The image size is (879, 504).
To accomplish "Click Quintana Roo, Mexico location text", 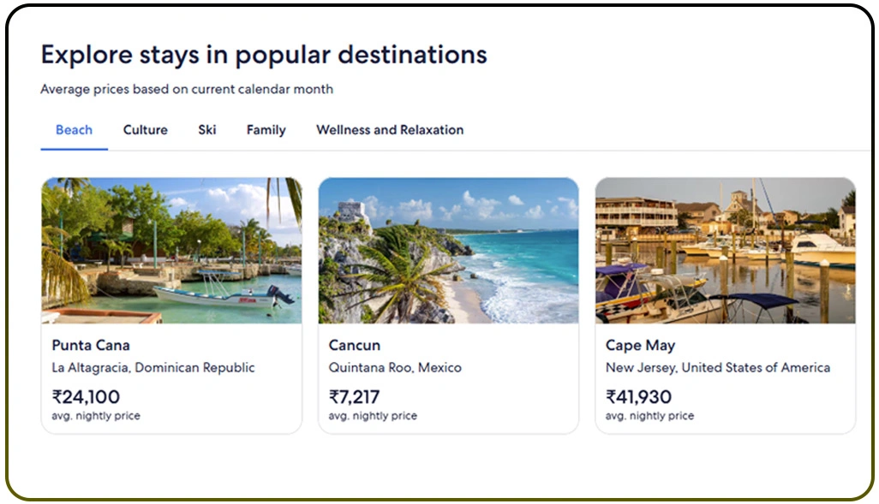I will pyautogui.click(x=395, y=368).
